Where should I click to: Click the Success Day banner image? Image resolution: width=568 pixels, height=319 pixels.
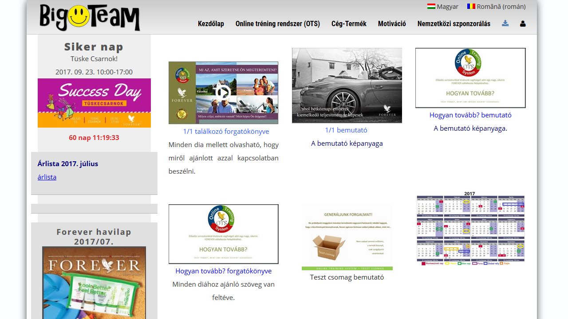point(94,103)
